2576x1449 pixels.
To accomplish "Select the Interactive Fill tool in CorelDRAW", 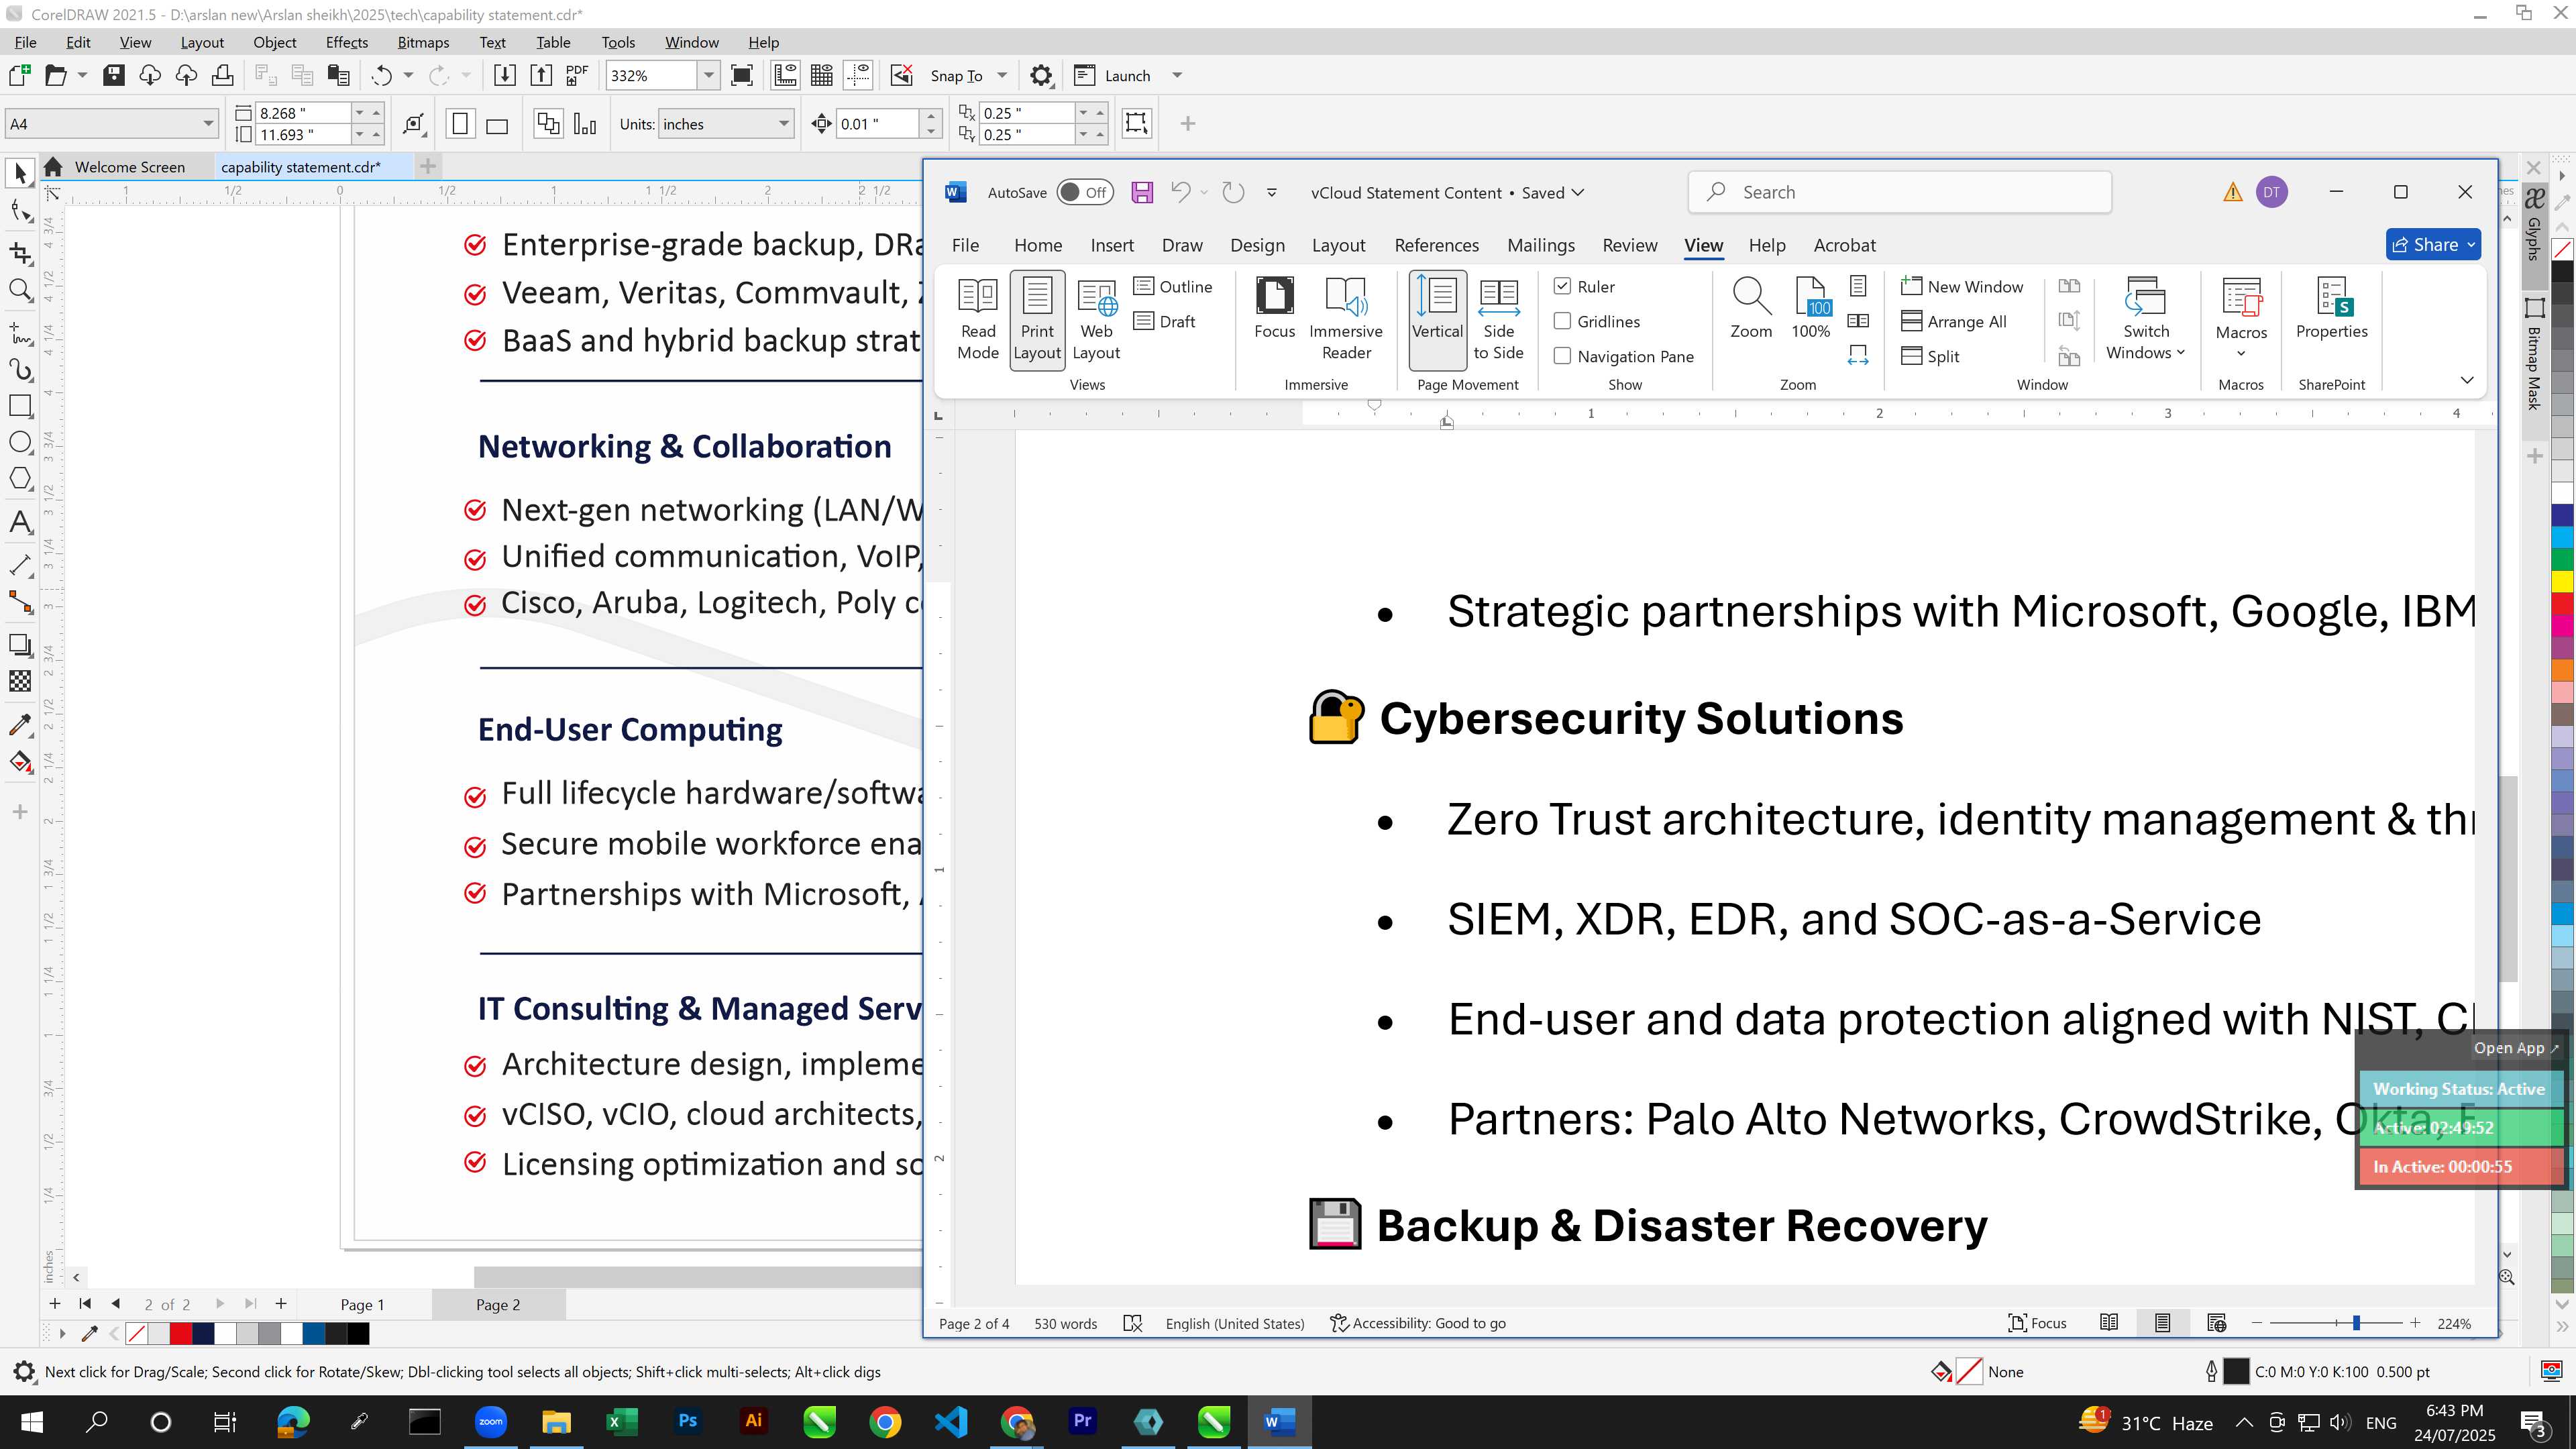I will pyautogui.click(x=20, y=762).
